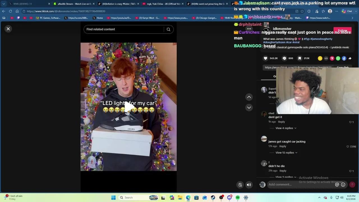Reply to the "didn't he die" comment
359x202 pixels.
point(283,171)
